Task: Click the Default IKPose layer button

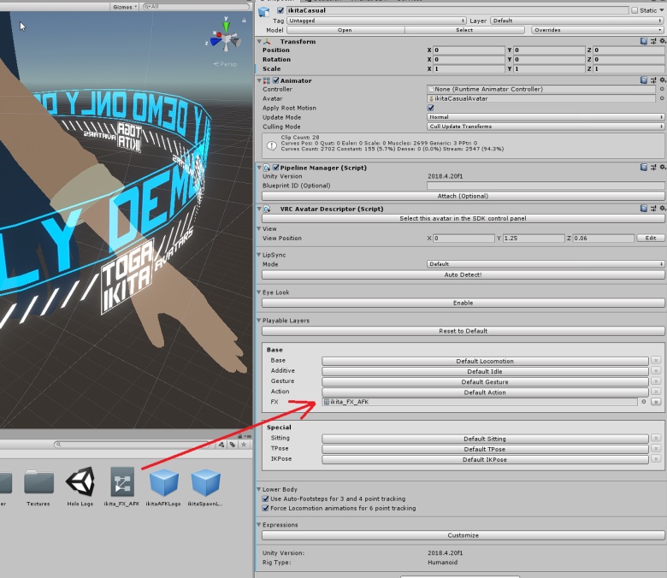Action: point(485,460)
